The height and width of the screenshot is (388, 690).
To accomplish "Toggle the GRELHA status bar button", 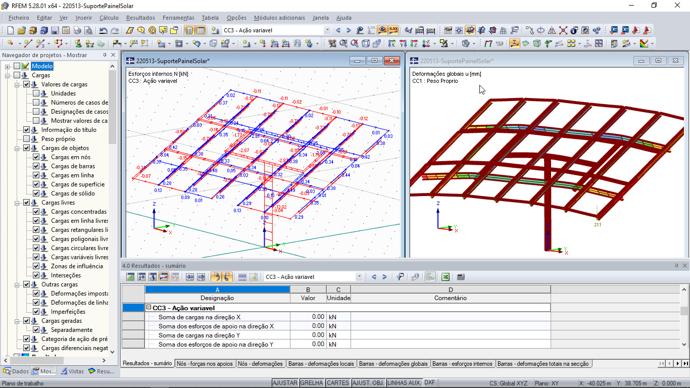I will click(312, 383).
